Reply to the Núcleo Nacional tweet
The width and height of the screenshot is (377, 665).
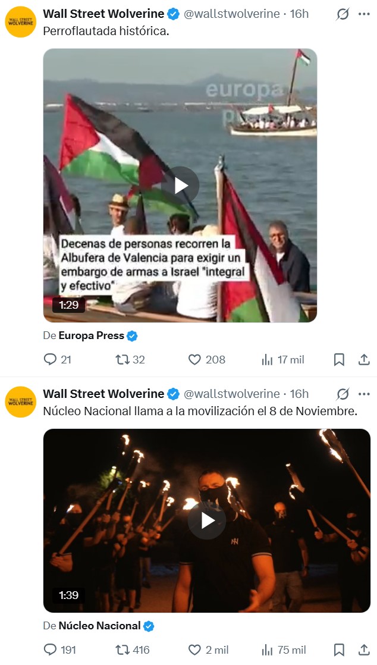pos(60,650)
